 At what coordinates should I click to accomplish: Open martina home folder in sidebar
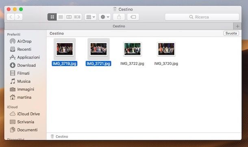[x=21, y=97]
